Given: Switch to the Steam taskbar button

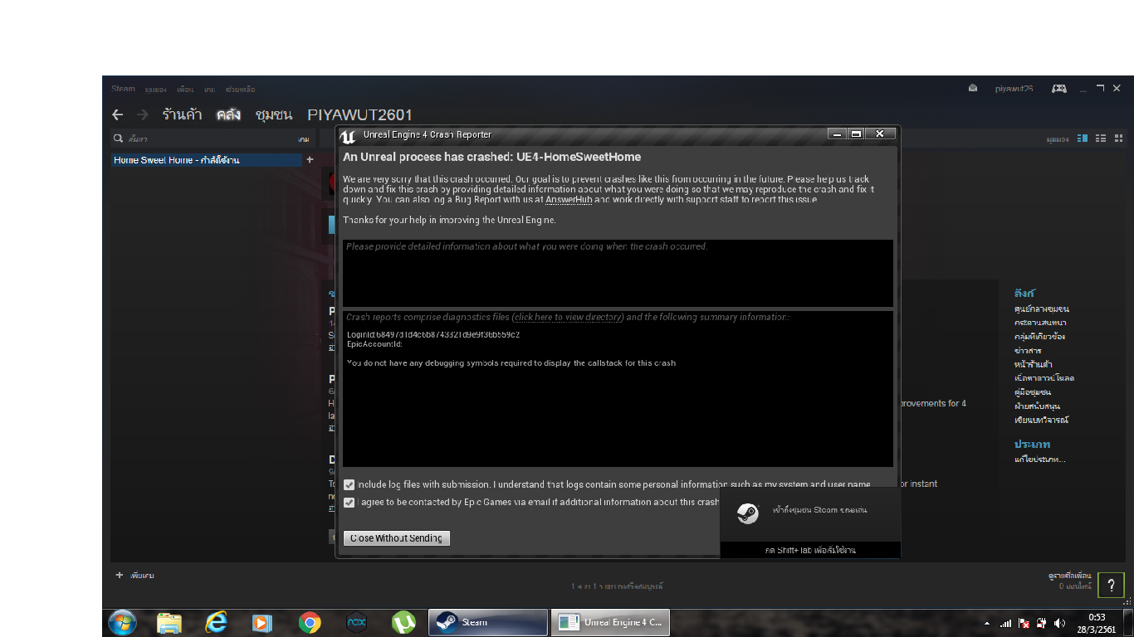Looking at the screenshot, I should 488,623.
